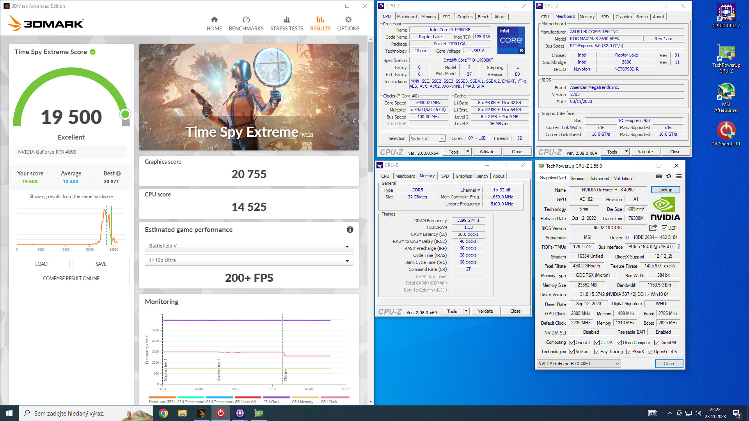Image resolution: width=749 pixels, height=421 pixels.
Task: Open the active RESULTS section in 3DMark
Action: 320,23
